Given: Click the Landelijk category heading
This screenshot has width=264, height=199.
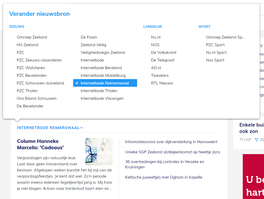Looking at the screenshot, I should tap(153, 27).
